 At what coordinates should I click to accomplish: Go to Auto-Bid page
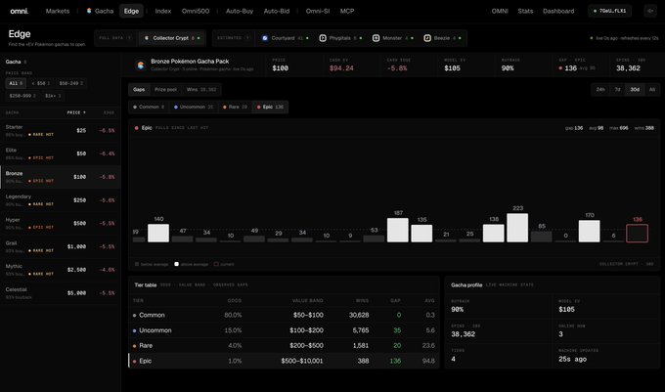point(277,11)
